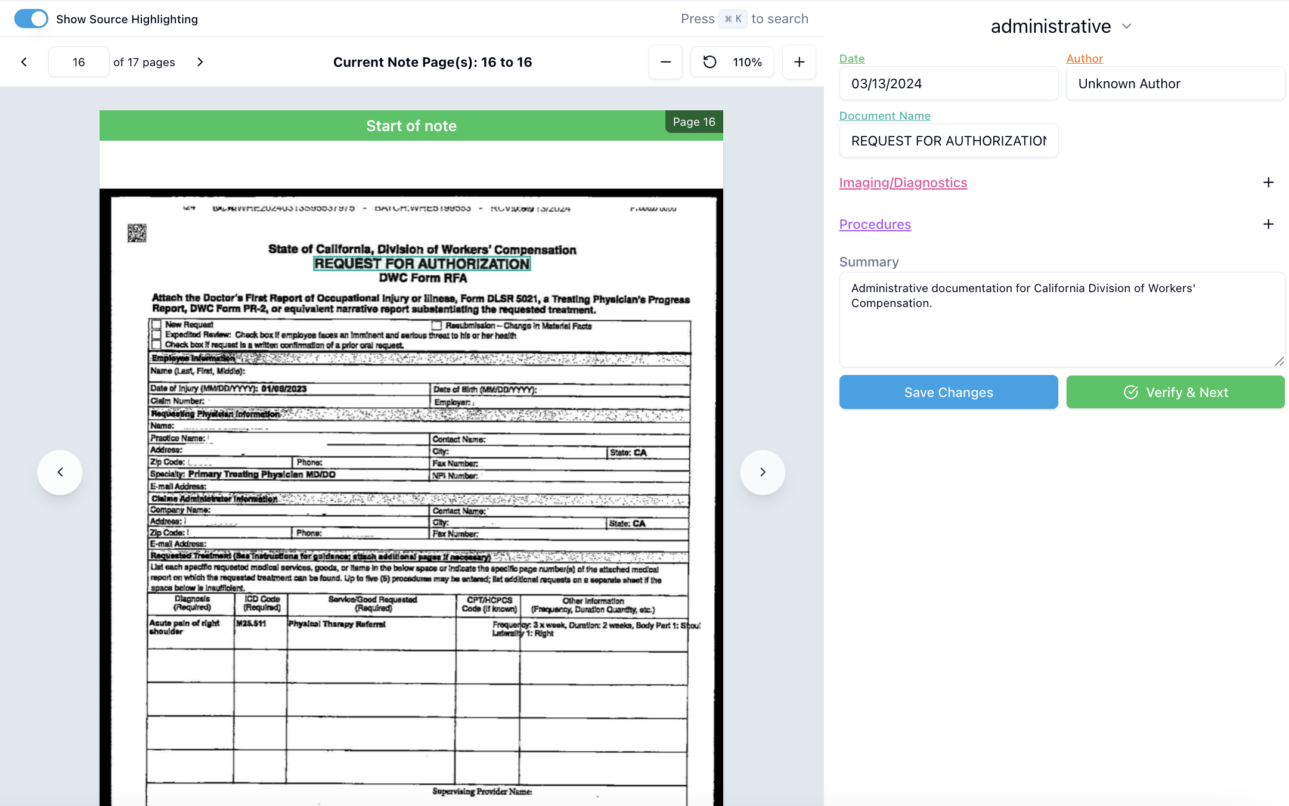The image size is (1289, 806).
Task: Click Save Changes button
Action: tap(948, 392)
